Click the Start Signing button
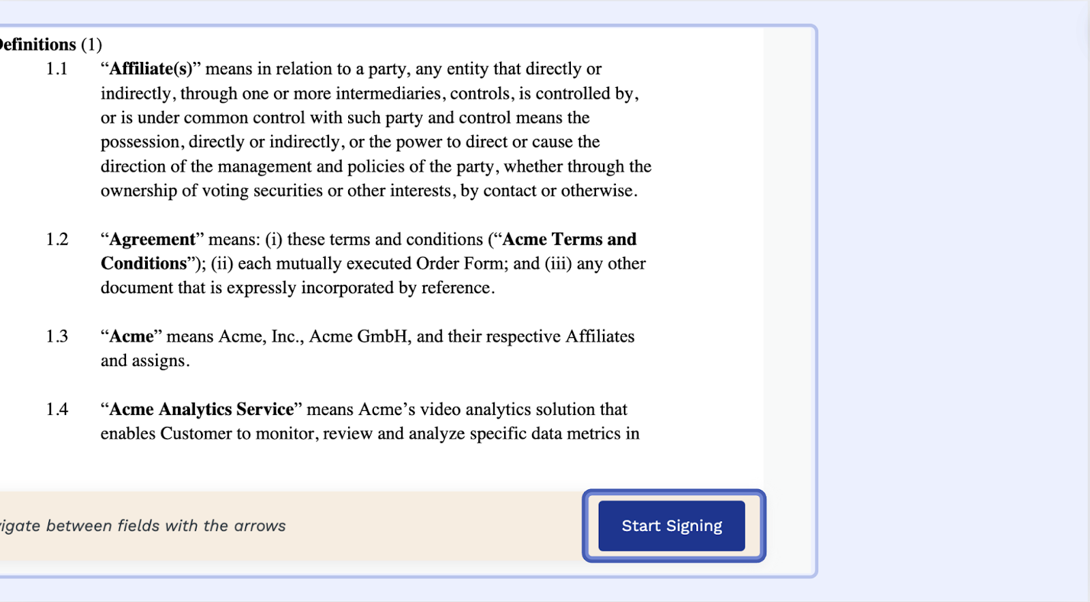Viewport: 1090px width, 602px height. click(672, 526)
